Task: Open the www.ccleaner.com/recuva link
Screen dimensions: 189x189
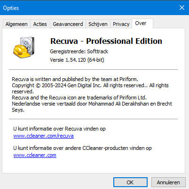Action: coord(44,136)
